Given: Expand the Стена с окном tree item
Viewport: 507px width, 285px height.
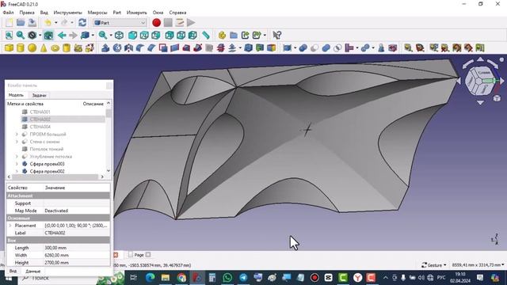Looking at the screenshot, I should tap(17, 142).
